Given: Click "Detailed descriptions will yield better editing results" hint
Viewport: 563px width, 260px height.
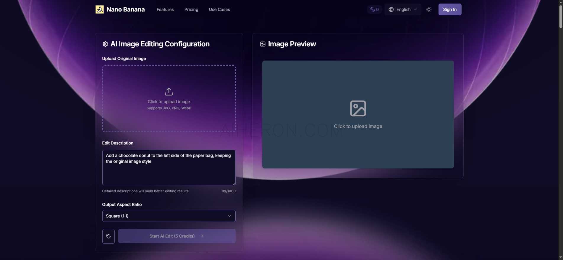Looking at the screenshot, I should point(145,191).
